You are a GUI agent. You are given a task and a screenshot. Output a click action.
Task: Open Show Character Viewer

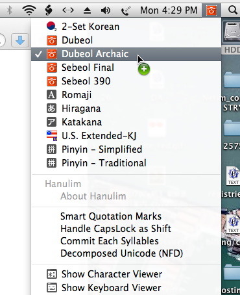coord(126,274)
